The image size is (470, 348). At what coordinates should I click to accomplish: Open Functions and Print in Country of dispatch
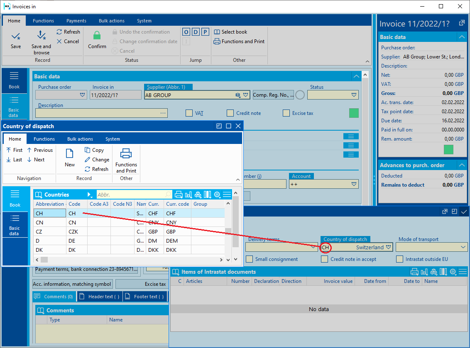126,161
